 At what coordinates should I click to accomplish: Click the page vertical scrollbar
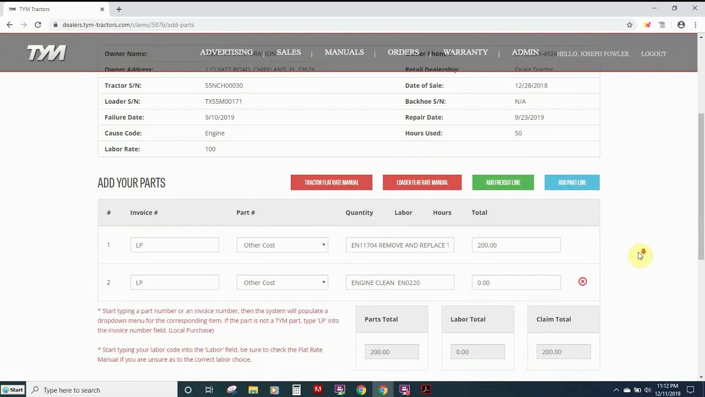tap(701, 186)
